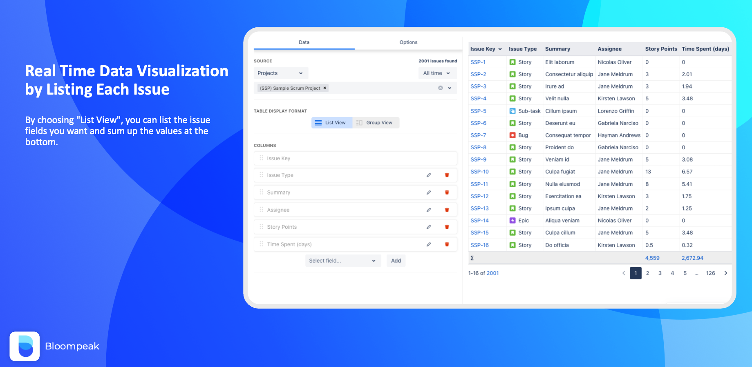Edit the Issue Type column
This screenshot has height=367, width=752.
[429, 175]
